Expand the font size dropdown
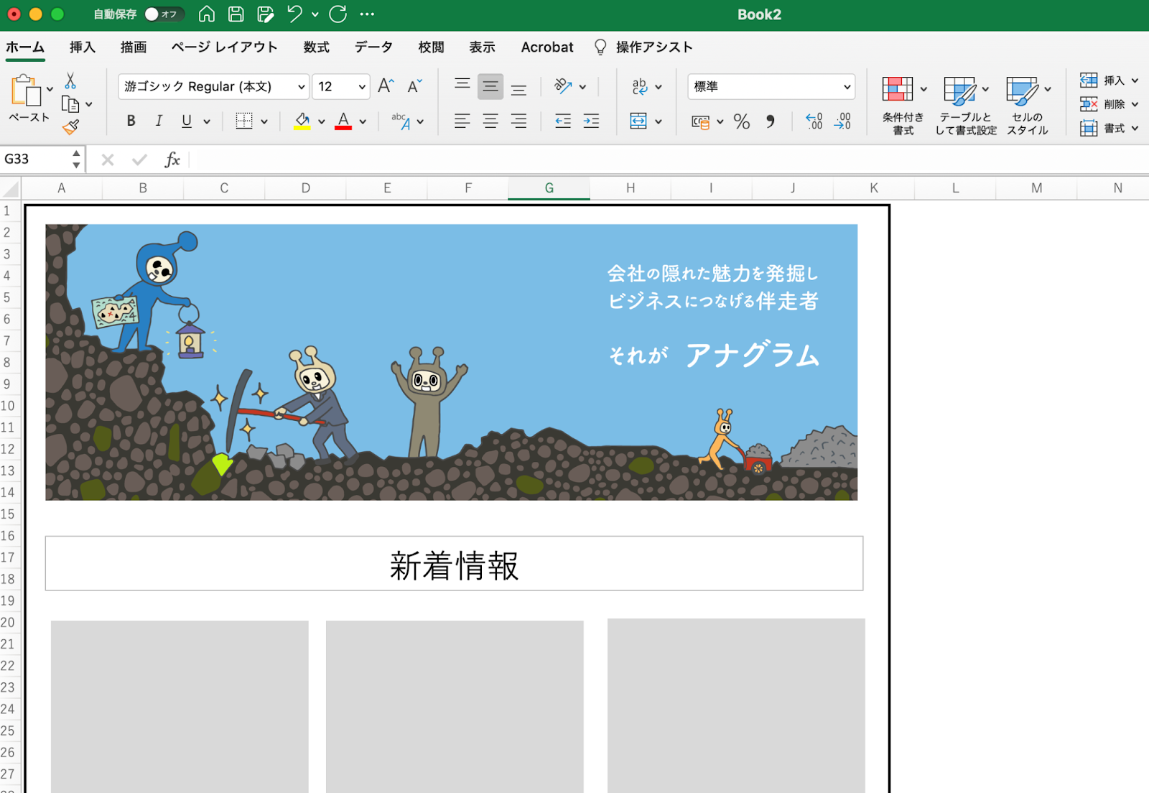Viewport: 1149px width, 793px height. [x=362, y=87]
